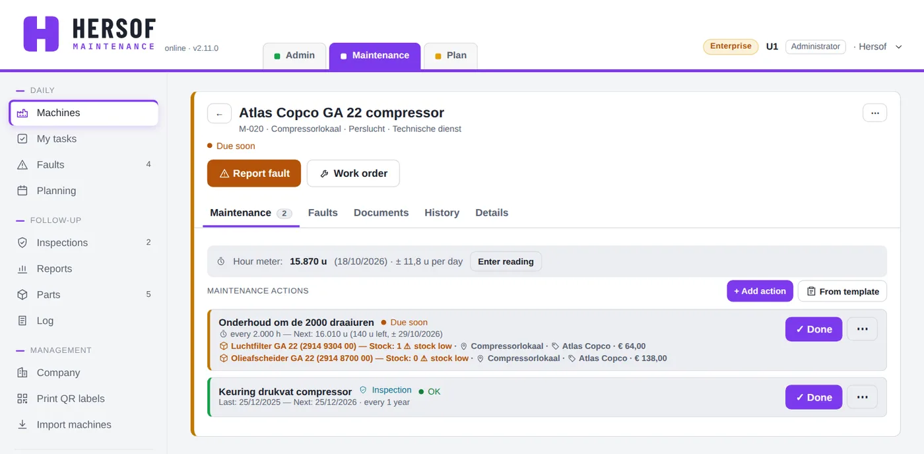Open Inspections shield icon

22,243
